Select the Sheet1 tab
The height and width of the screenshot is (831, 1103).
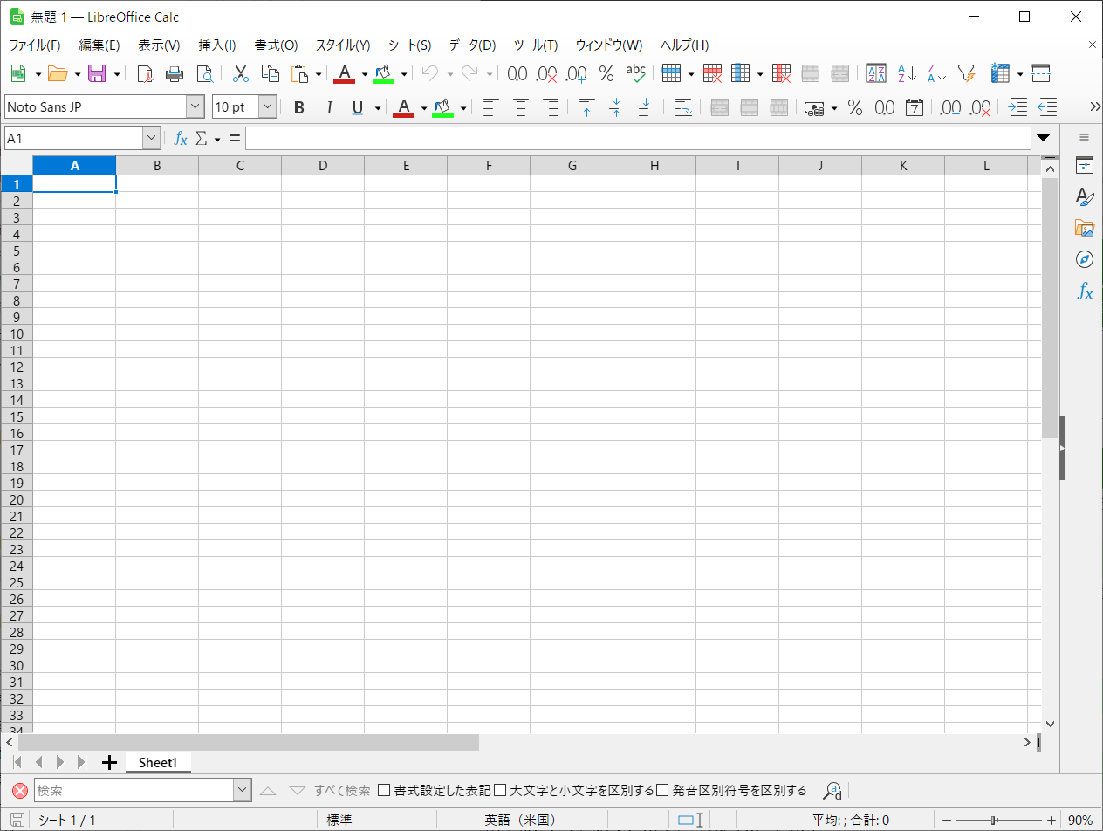click(x=158, y=763)
